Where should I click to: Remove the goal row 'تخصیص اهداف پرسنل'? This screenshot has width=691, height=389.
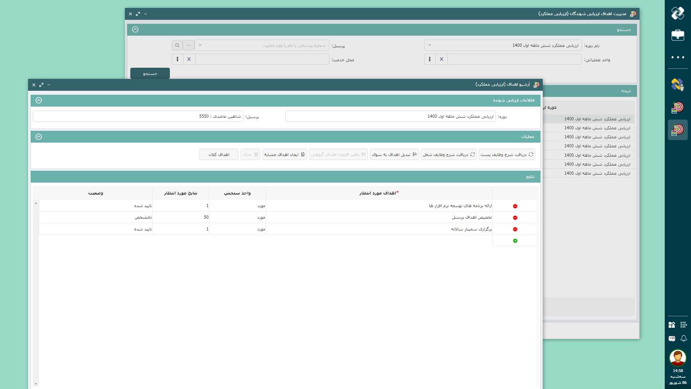click(x=515, y=218)
